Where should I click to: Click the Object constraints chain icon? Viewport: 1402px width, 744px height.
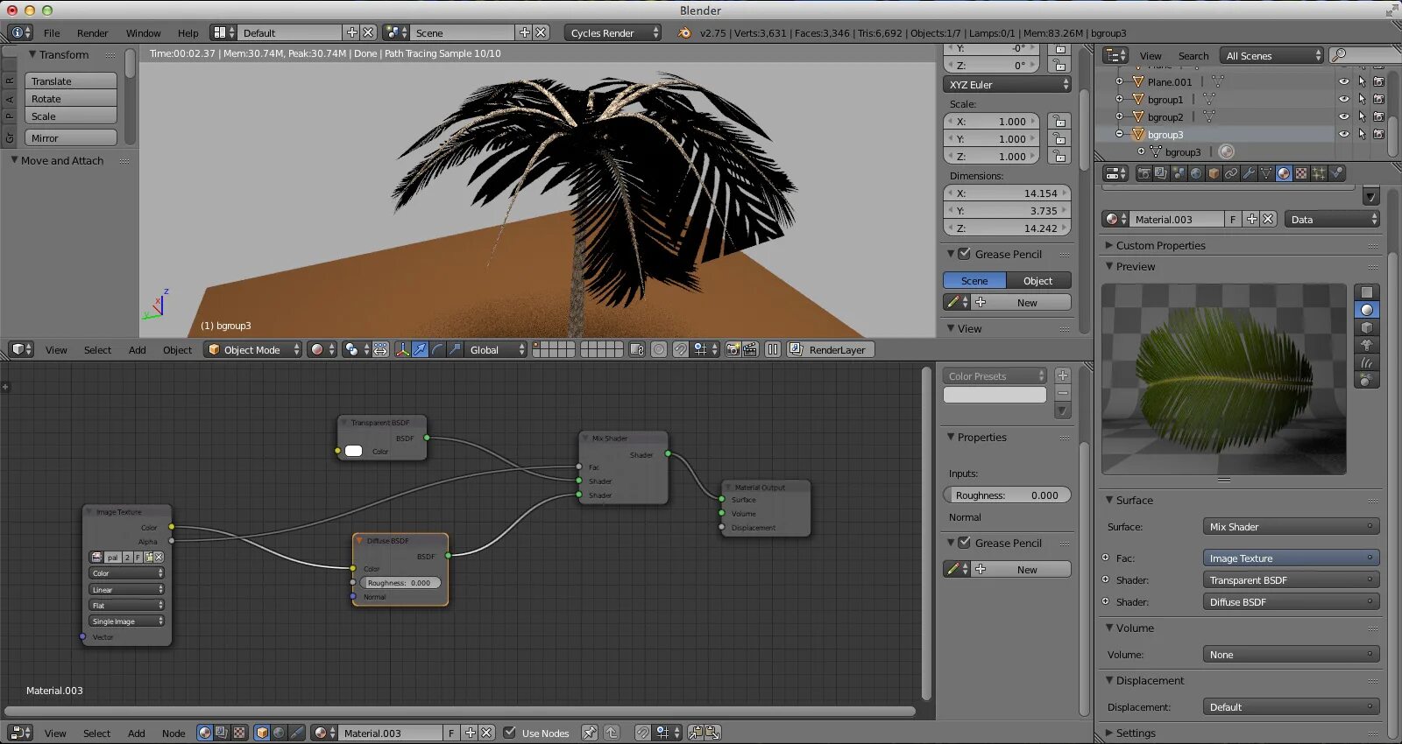click(1231, 173)
